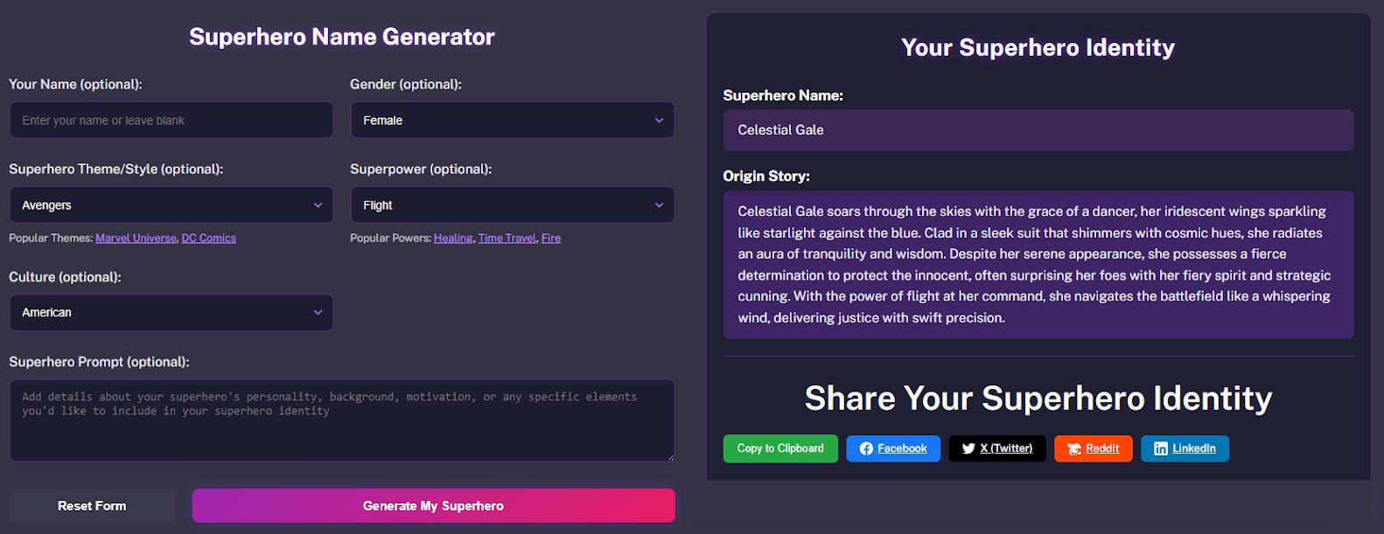The width and height of the screenshot is (1384, 534).
Task: Click the Origin Story text box
Action: click(1038, 265)
